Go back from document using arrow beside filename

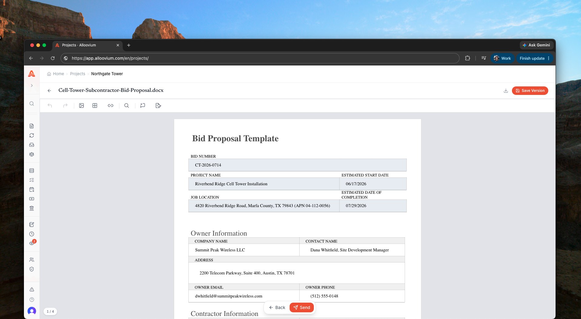(49, 90)
